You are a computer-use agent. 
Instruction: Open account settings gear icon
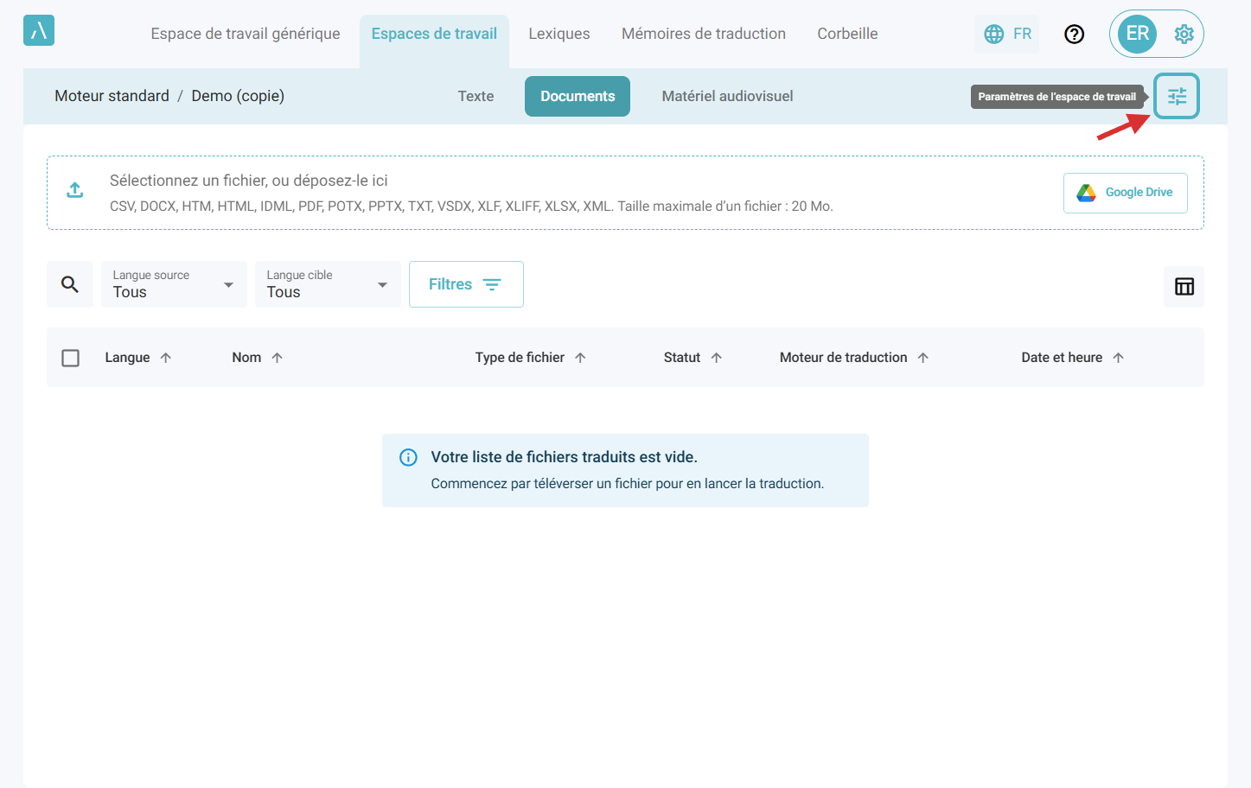pyautogui.click(x=1184, y=34)
